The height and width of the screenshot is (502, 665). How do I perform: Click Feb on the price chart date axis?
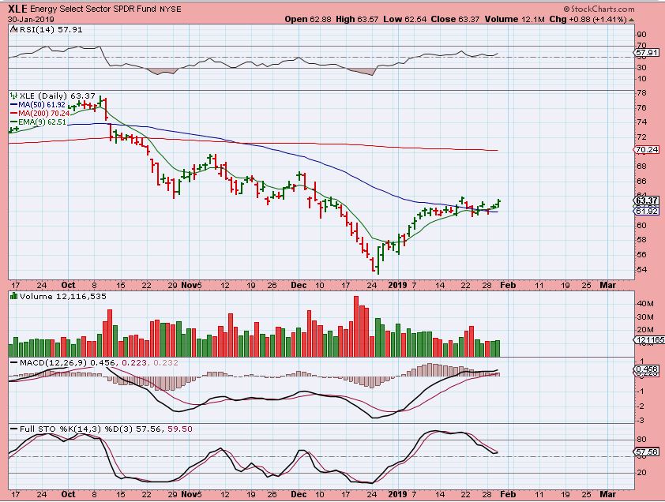508,285
